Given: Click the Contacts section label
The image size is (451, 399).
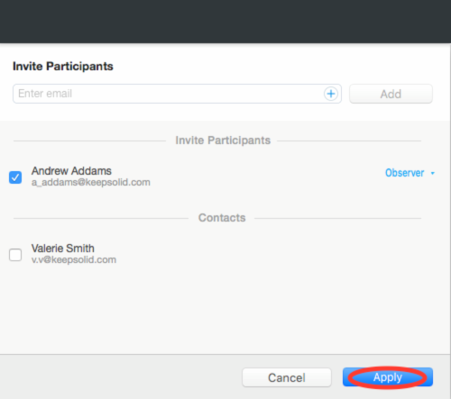Looking at the screenshot, I should pyautogui.click(x=222, y=218).
